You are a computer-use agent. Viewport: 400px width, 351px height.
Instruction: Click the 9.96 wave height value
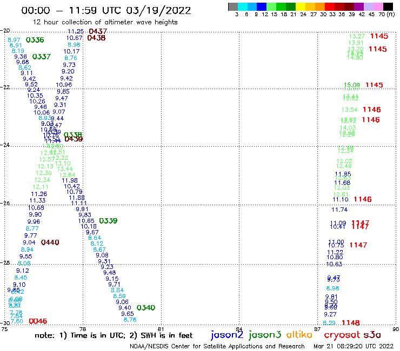click(x=34, y=221)
